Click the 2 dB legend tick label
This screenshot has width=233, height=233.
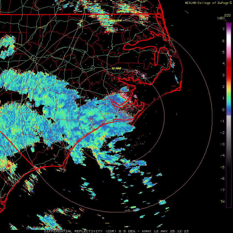[x=223, y=87]
